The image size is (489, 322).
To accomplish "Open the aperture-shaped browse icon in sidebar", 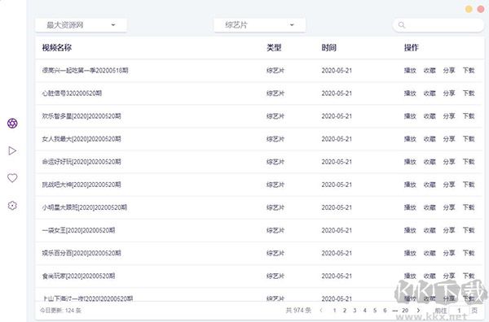I will pyautogui.click(x=12, y=124).
